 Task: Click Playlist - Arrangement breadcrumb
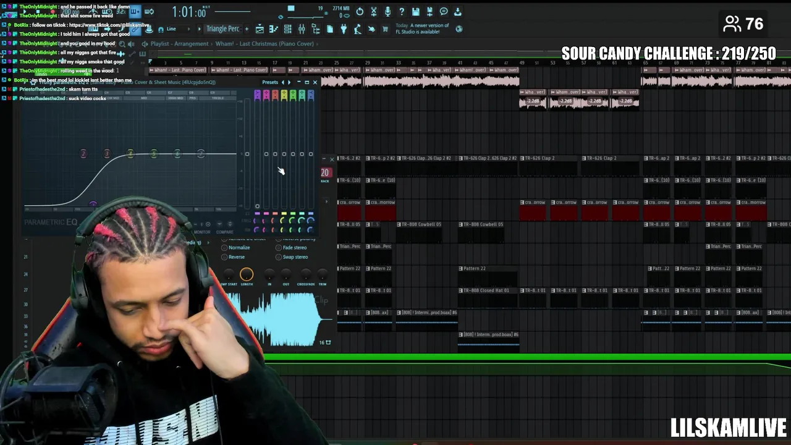179,43
